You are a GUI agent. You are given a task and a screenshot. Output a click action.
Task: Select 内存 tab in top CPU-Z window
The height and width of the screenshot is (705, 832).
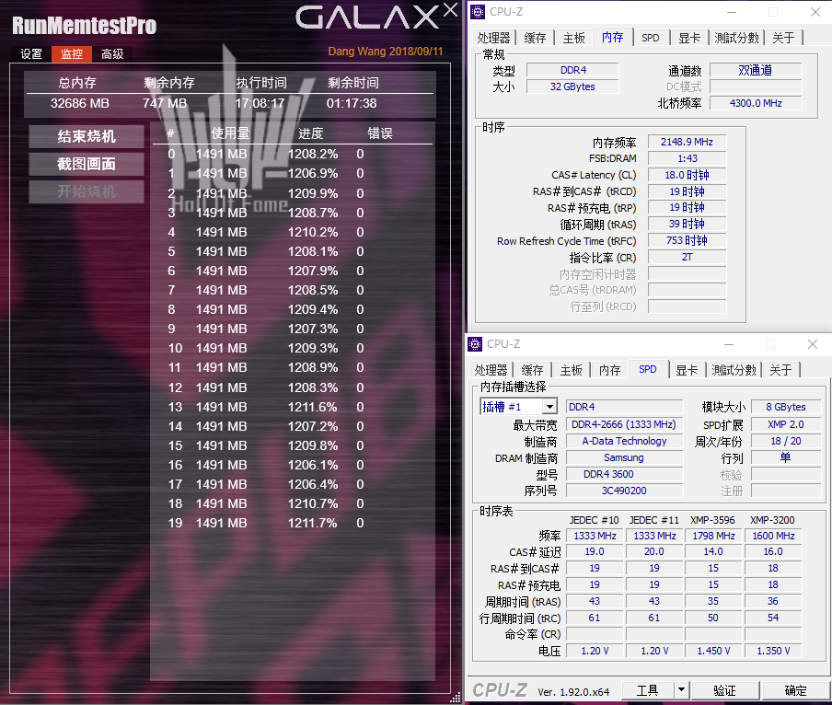coord(612,37)
